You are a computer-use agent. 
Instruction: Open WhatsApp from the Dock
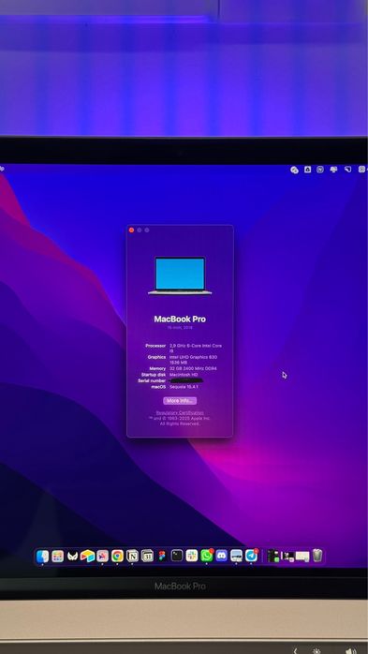pyautogui.click(x=207, y=556)
